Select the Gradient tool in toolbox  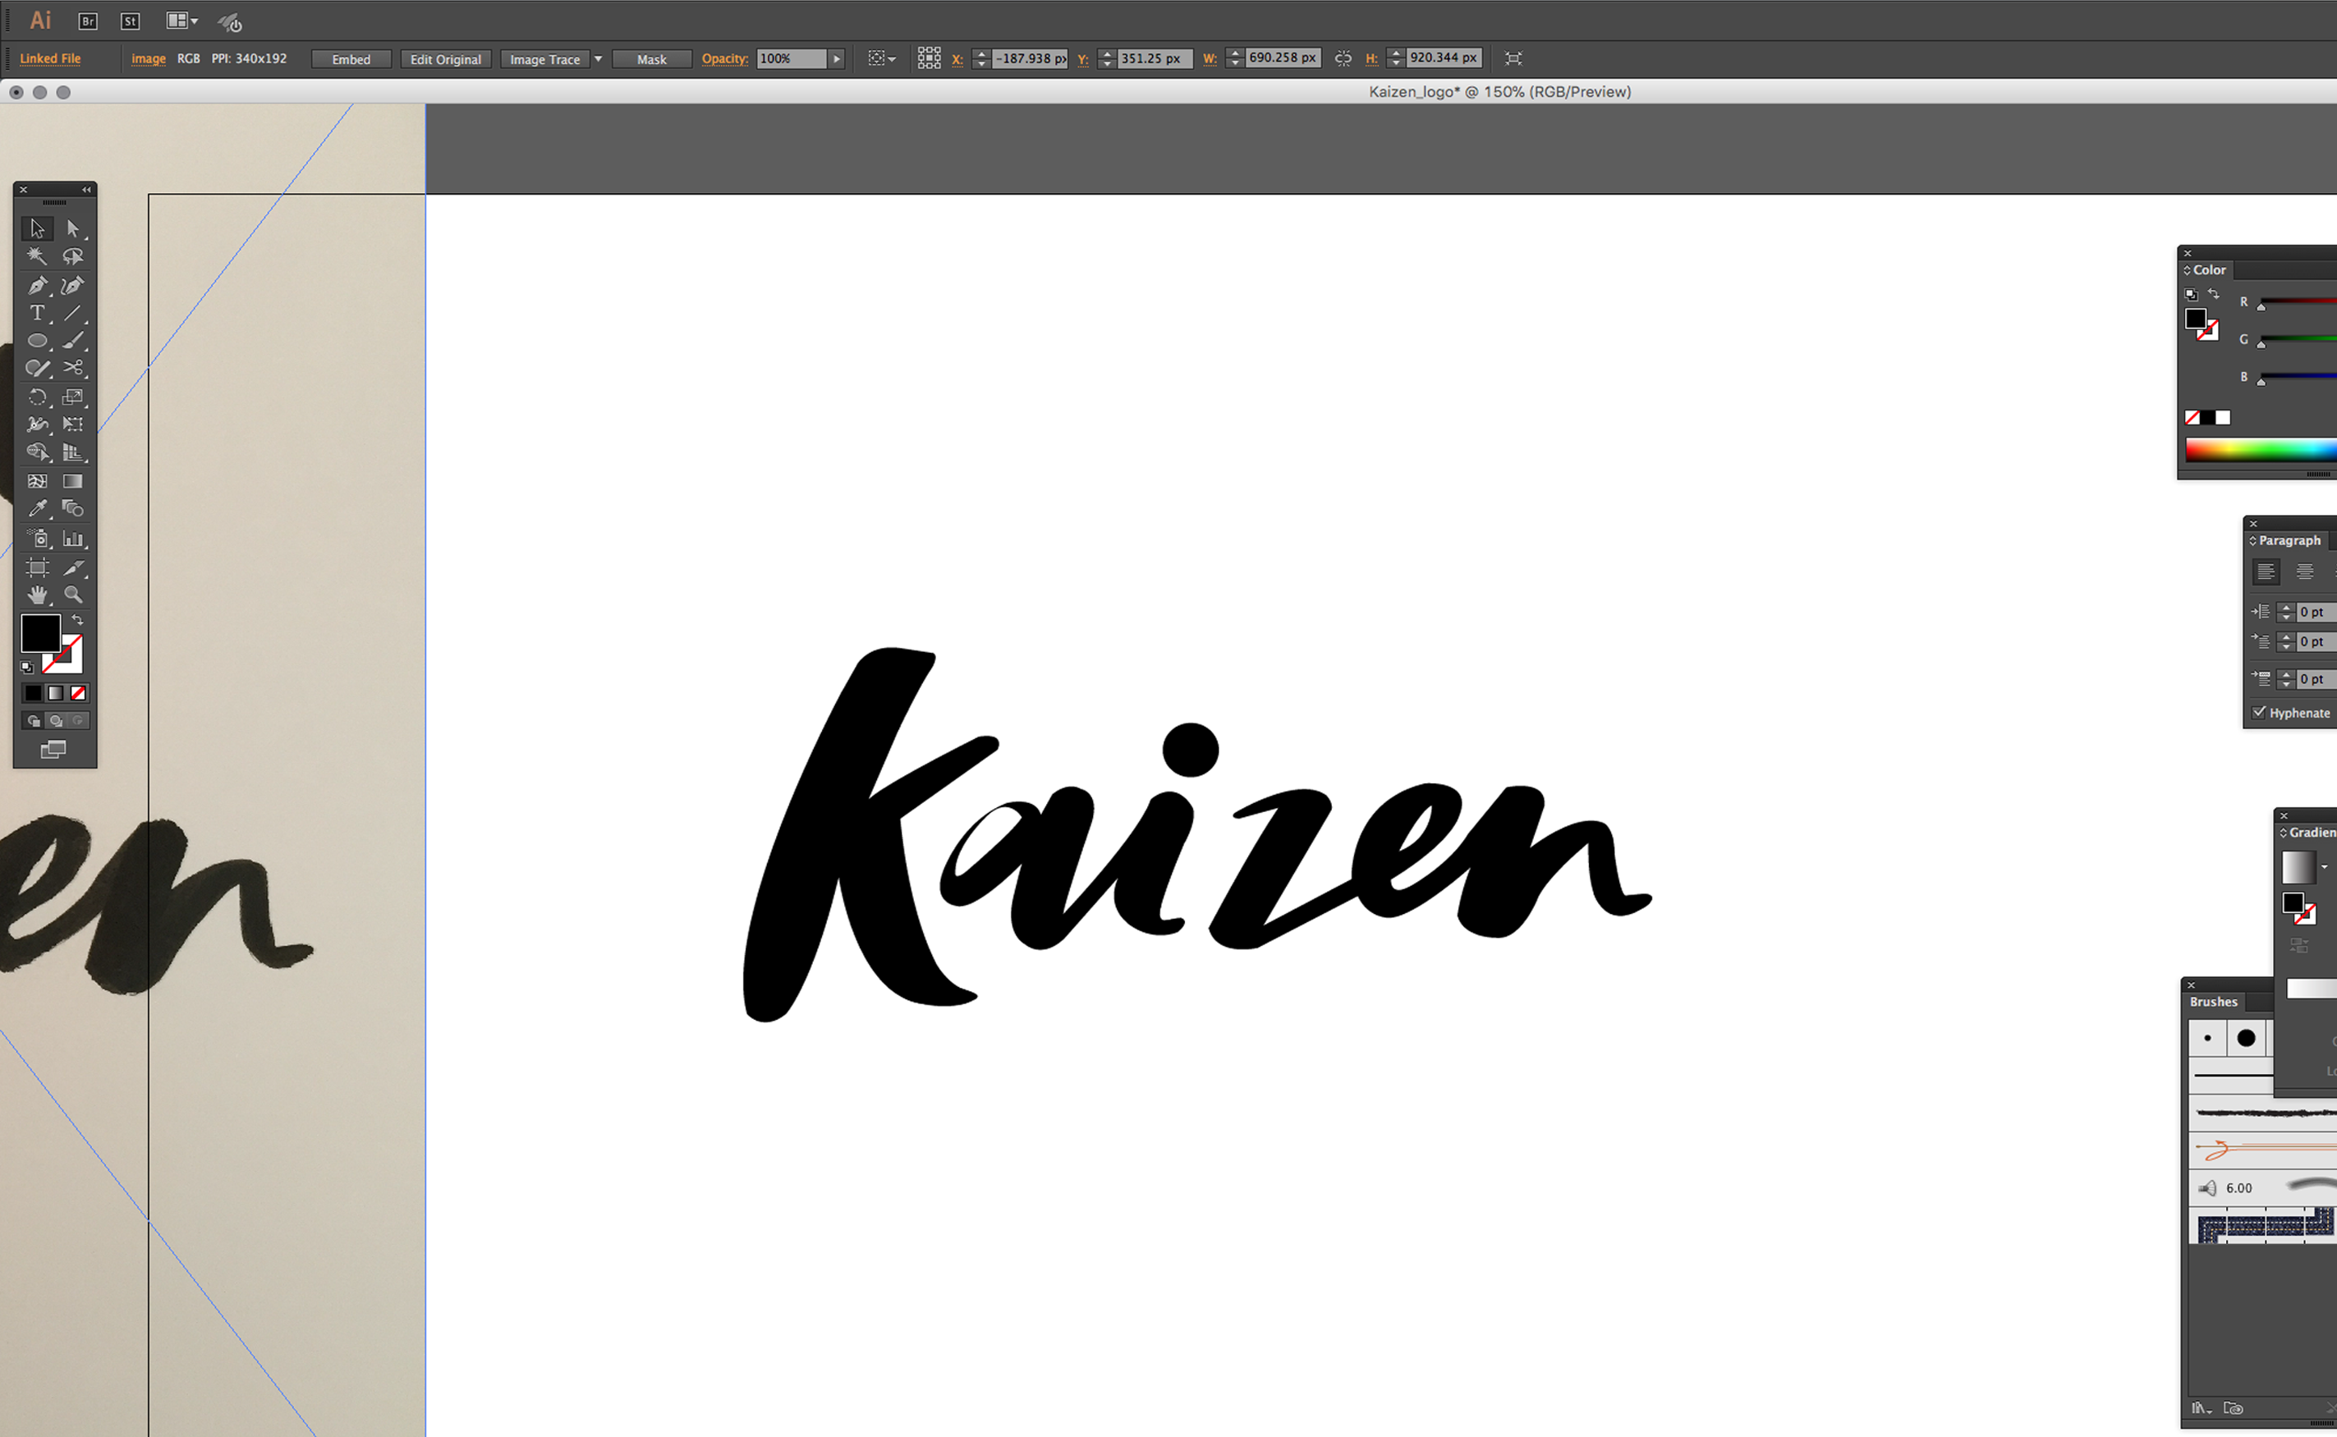(x=73, y=481)
